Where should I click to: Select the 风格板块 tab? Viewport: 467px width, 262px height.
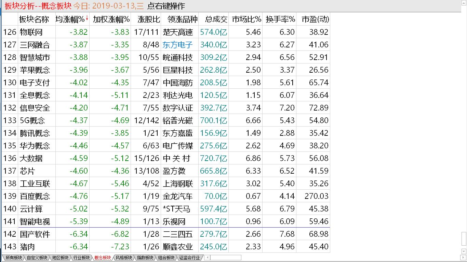coord(124,258)
